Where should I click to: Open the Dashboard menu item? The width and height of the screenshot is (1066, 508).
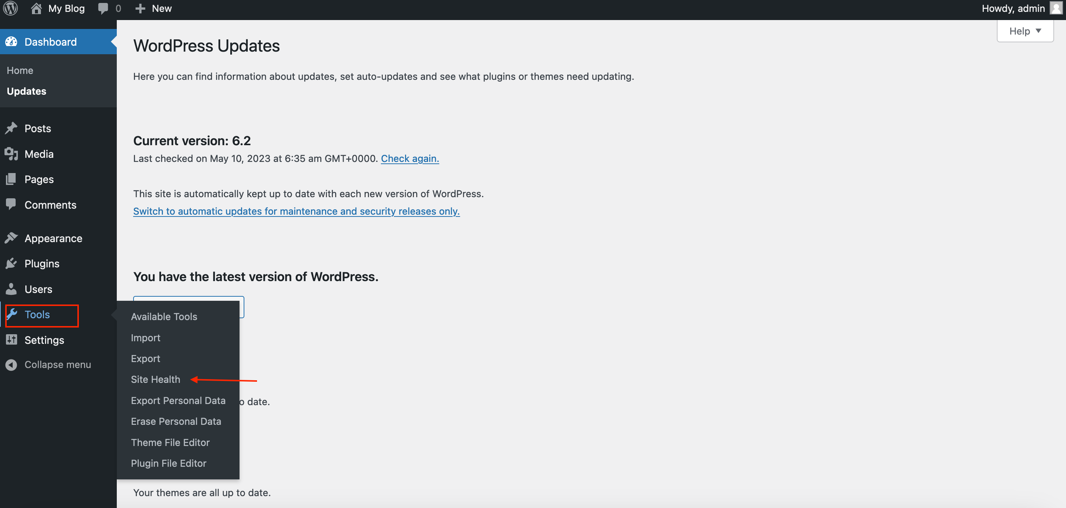click(58, 42)
